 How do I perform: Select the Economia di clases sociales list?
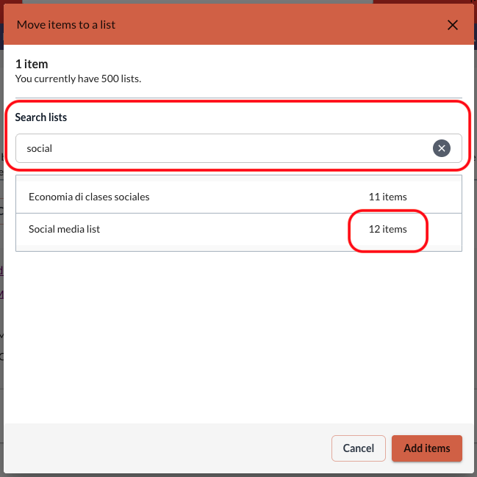pyautogui.click(x=238, y=197)
